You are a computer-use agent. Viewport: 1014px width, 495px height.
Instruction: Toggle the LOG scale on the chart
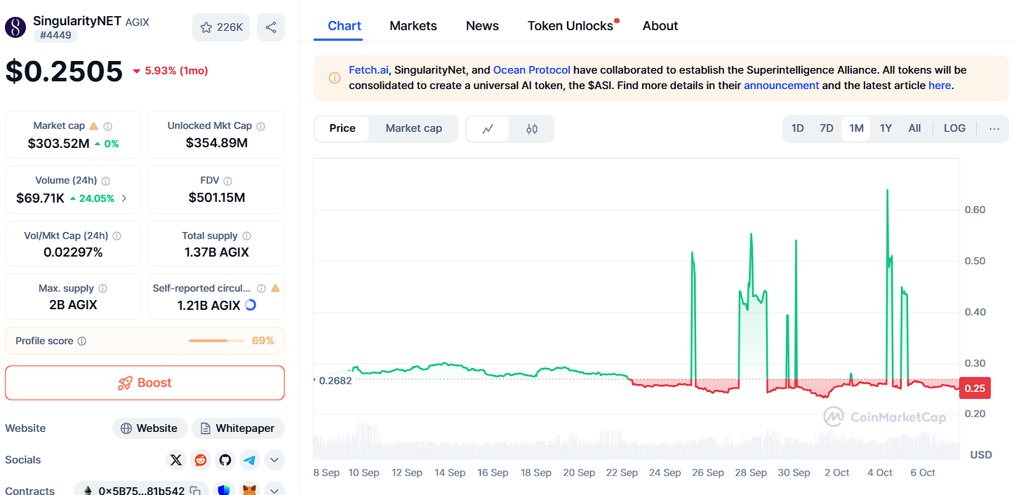954,128
